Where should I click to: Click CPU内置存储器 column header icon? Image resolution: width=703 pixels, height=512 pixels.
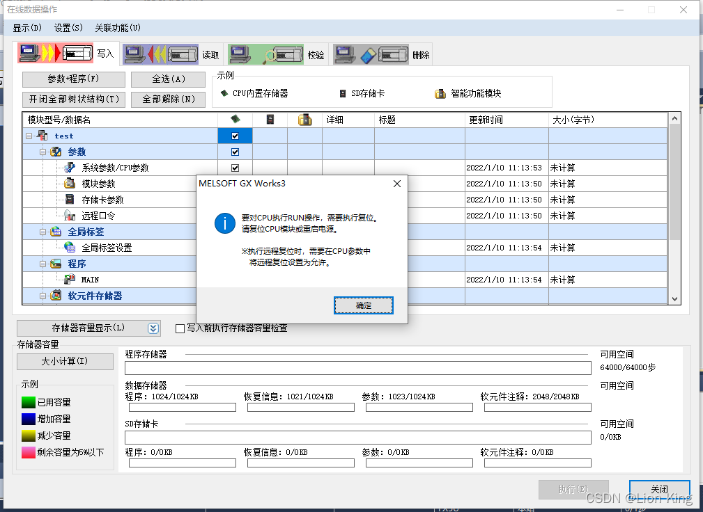(x=235, y=119)
